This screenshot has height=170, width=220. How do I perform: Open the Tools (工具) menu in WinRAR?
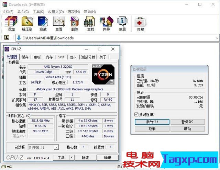pyautogui.click(x=38, y=12)
